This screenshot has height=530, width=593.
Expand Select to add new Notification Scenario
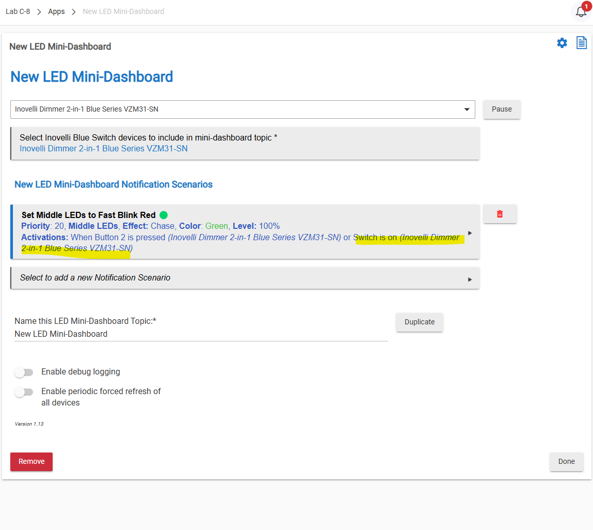pyautogui.click(x=245, y=278)
